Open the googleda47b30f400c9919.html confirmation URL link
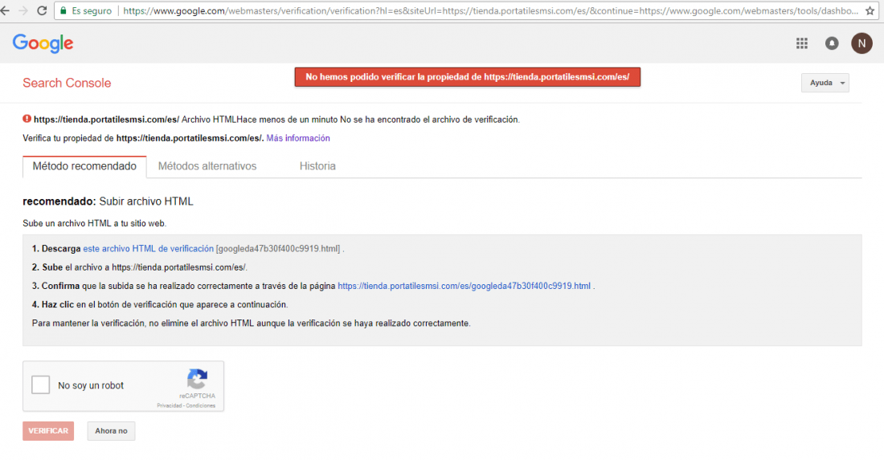The height and width of the screenshot is (460, 884). click(464, 286)
